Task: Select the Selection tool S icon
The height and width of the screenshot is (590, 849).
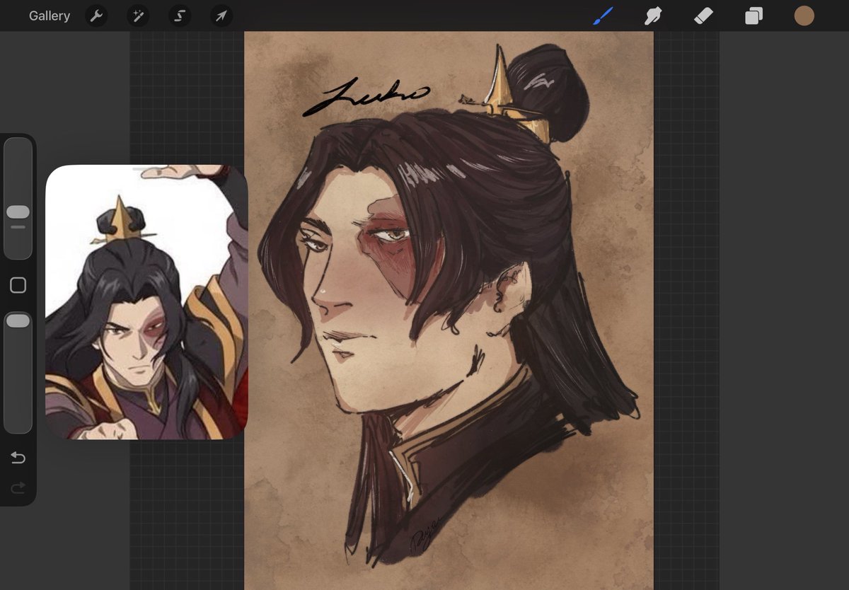Action: pyautogui.click(x=180, y=16)
